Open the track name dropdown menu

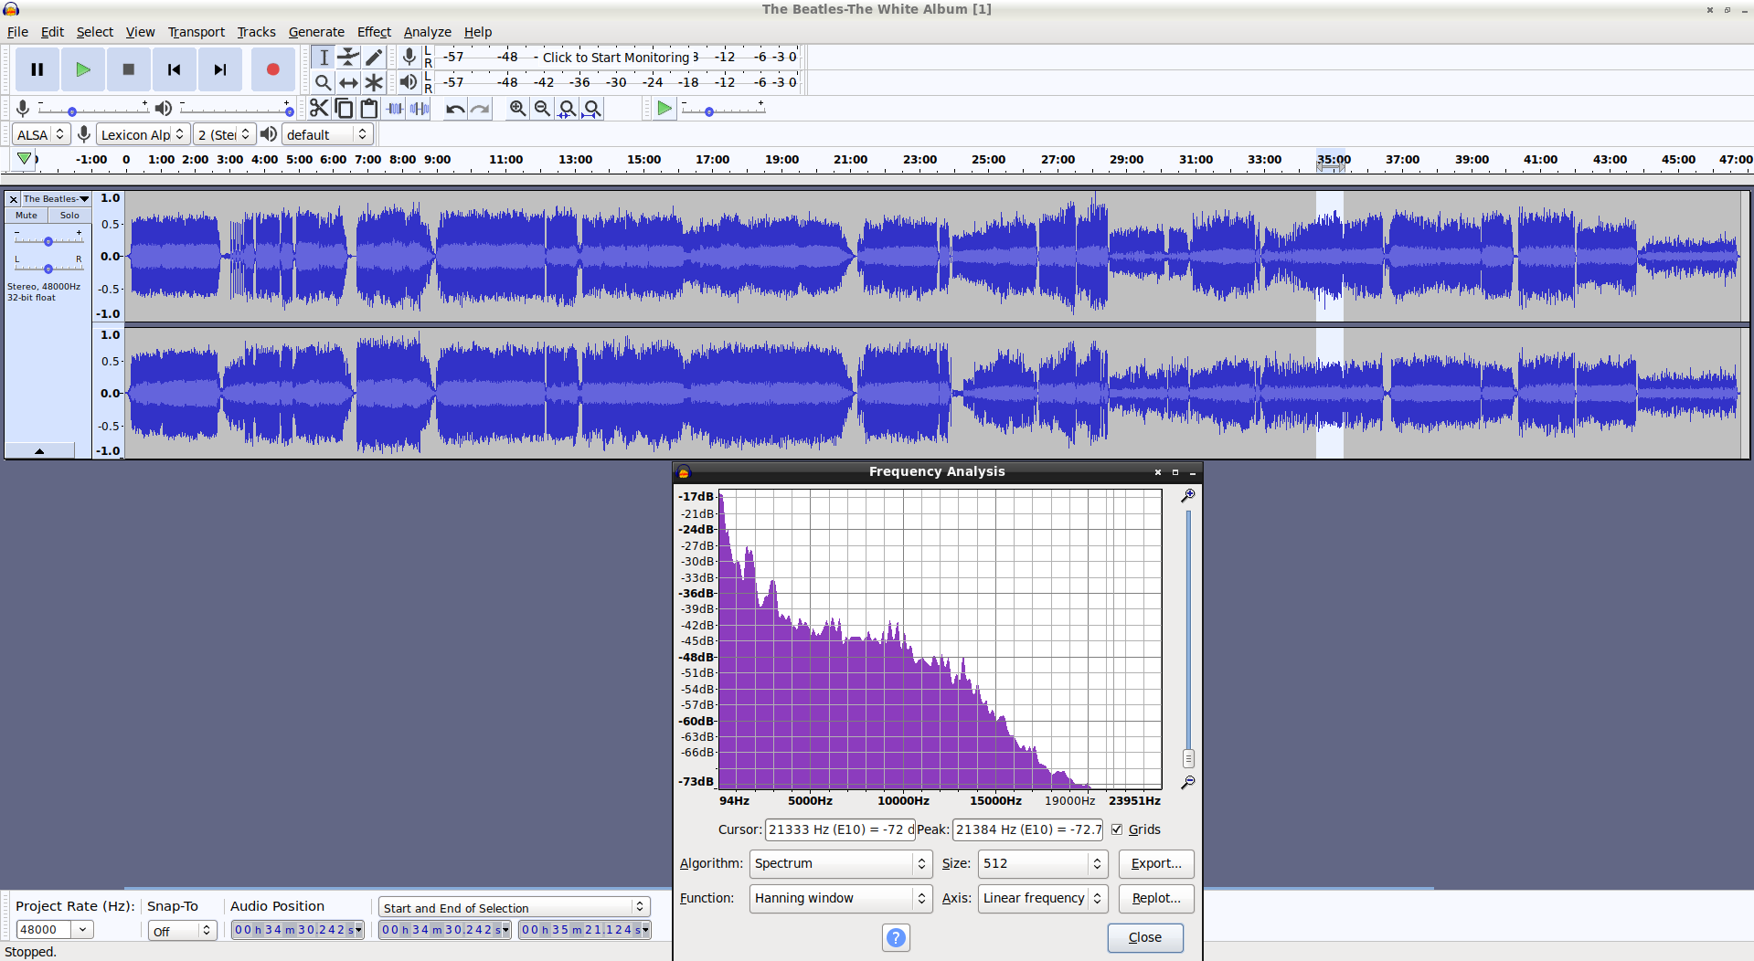(57, 198)
